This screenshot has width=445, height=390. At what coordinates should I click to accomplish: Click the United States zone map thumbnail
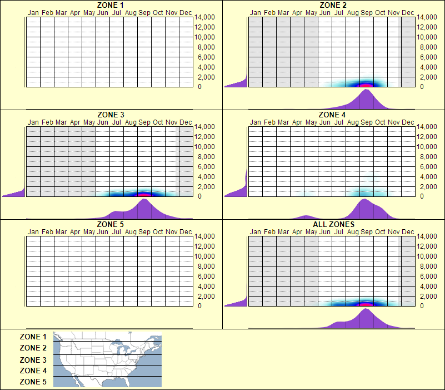107,359
